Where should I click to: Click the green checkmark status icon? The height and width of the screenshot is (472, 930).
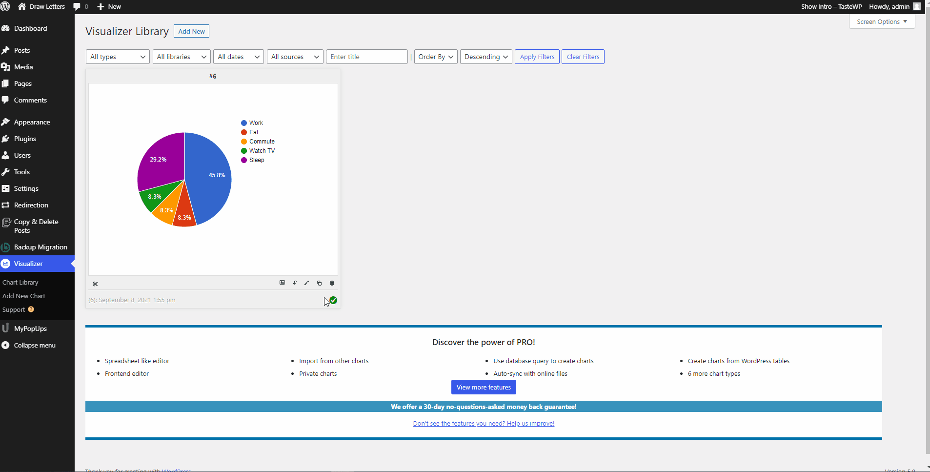[333, 300]
